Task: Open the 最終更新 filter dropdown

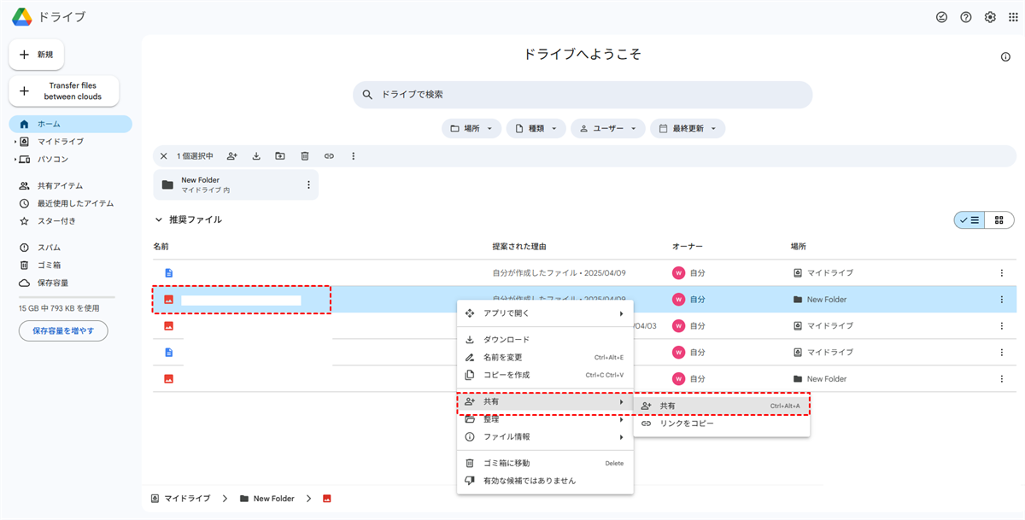Action: [x=687, y=129]
